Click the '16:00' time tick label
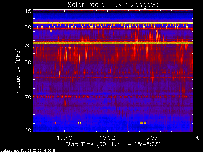This screenshot has height=152, width=203. (x=193, y=138)
